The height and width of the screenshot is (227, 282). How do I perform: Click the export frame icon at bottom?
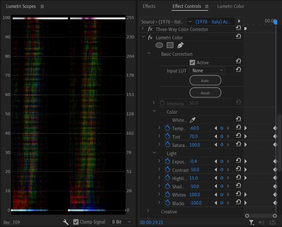tap(273, 222)
